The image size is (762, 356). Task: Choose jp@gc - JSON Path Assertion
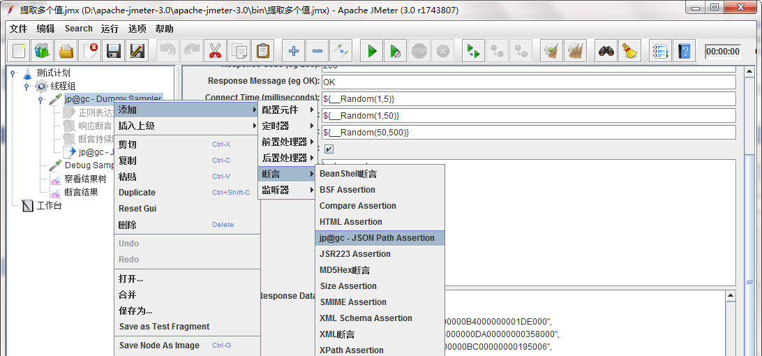tap(380, 238)
